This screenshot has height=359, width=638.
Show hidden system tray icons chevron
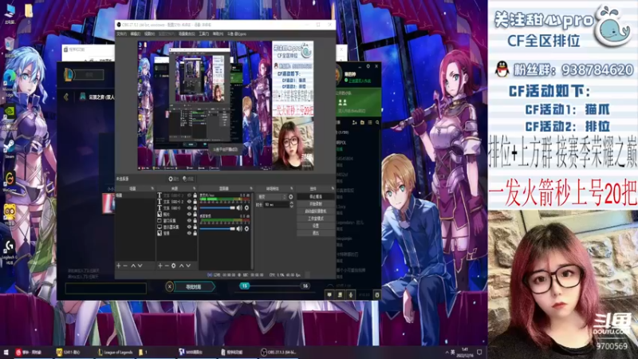click(x=447, y=352)
